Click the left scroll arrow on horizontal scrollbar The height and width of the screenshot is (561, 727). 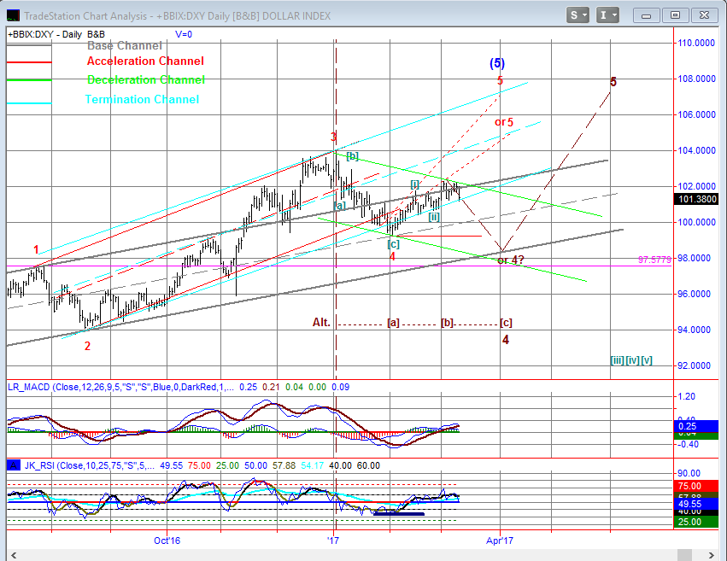14,555
